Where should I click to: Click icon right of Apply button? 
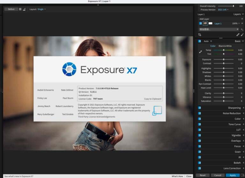pos(243,175)
